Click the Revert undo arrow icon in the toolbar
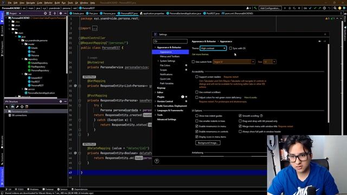The width and height of the screenshot is (347, 195). (329, 8)
